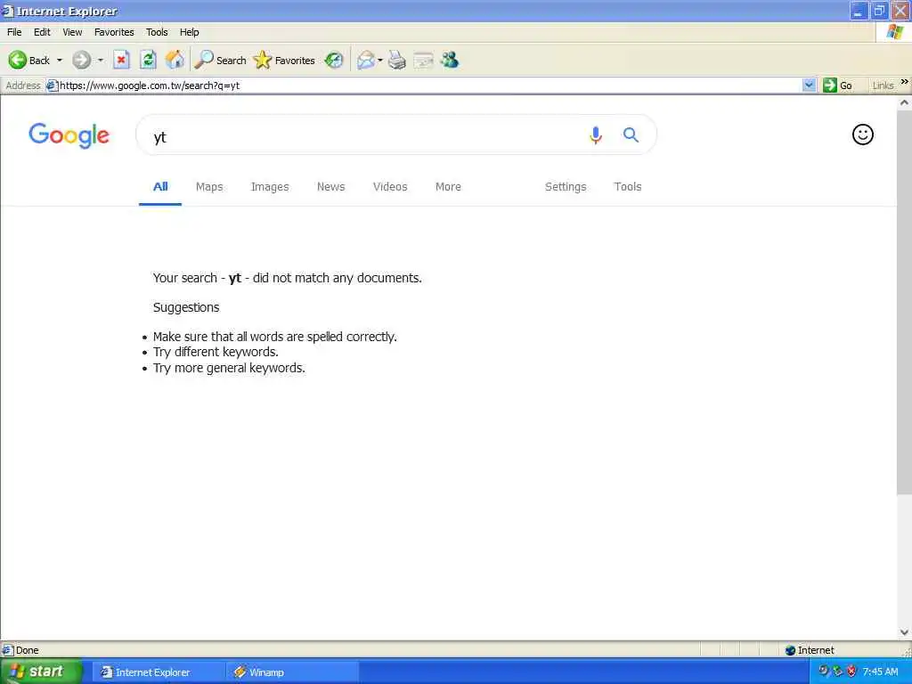Click the smiley face account icon
This screenshot has height=684, width=912.
[862, 134]
